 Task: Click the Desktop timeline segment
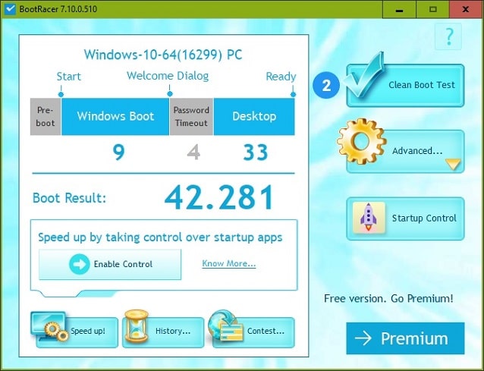point(254,116)
